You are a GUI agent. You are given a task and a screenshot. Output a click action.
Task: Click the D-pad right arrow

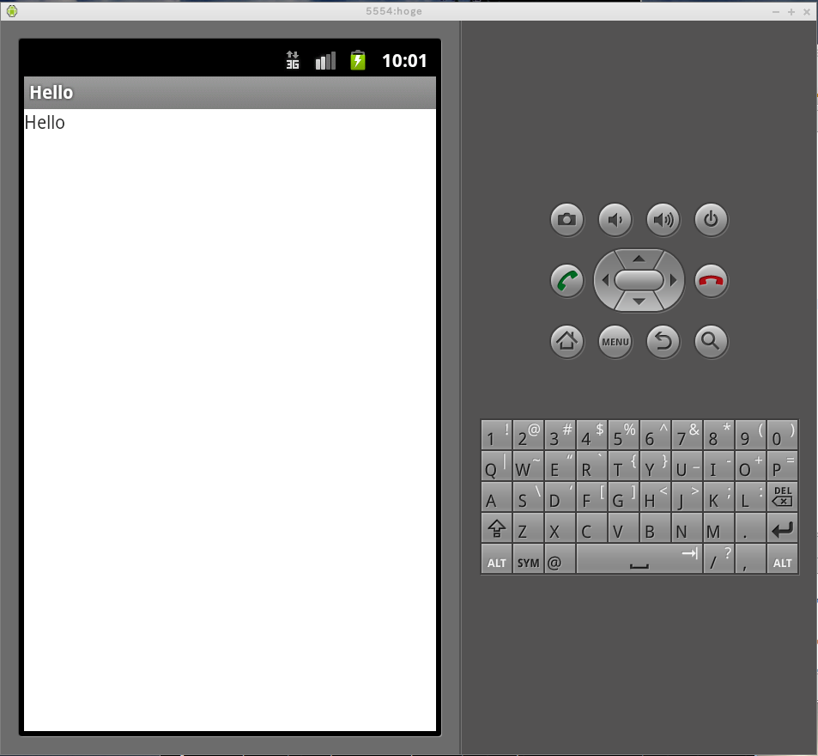[x=674, y=280]
